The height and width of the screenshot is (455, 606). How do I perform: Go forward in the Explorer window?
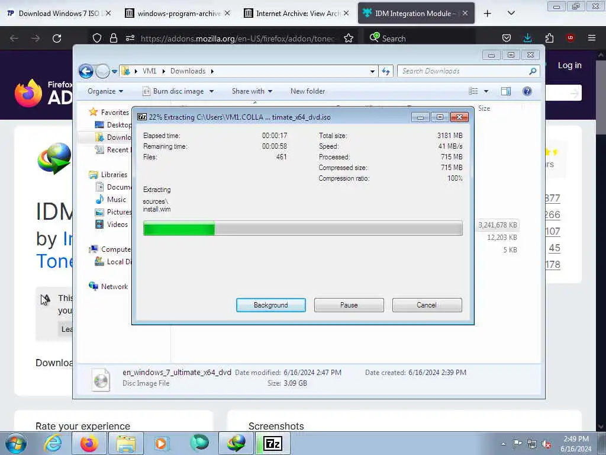click(x=102, y=71)
